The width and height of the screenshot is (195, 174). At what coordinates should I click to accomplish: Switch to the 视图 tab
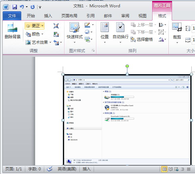click(x=143, y=16)
